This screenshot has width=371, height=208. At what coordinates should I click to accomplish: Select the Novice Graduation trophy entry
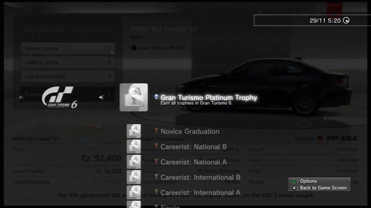[x=189, y=131]
